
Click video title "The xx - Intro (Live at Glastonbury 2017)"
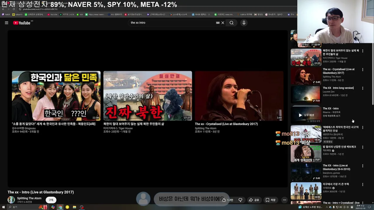point(41,192)
